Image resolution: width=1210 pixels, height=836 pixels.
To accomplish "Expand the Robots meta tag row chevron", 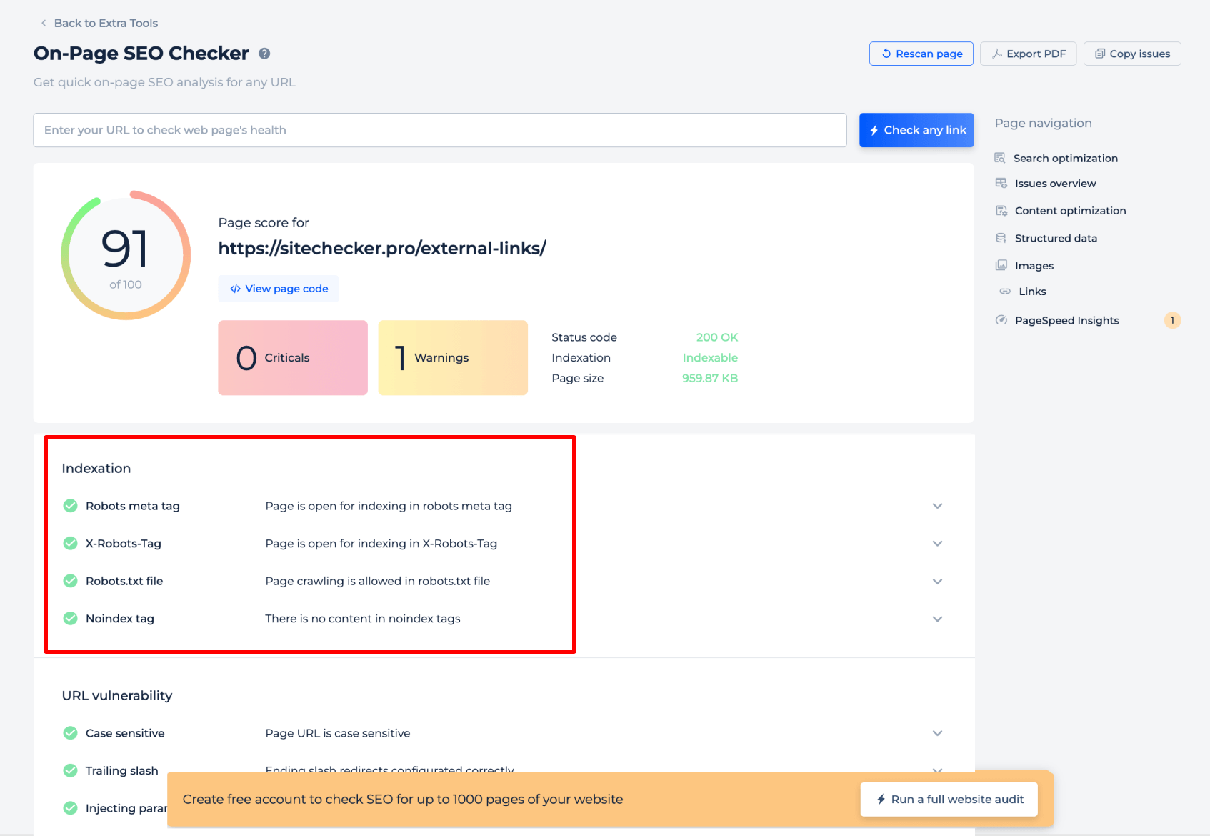I will pos(937,506).
